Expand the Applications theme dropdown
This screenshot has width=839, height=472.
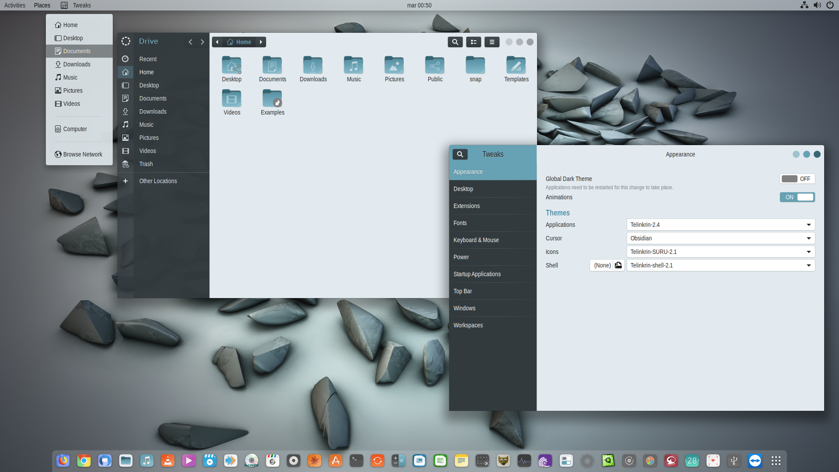pos(721,225)
